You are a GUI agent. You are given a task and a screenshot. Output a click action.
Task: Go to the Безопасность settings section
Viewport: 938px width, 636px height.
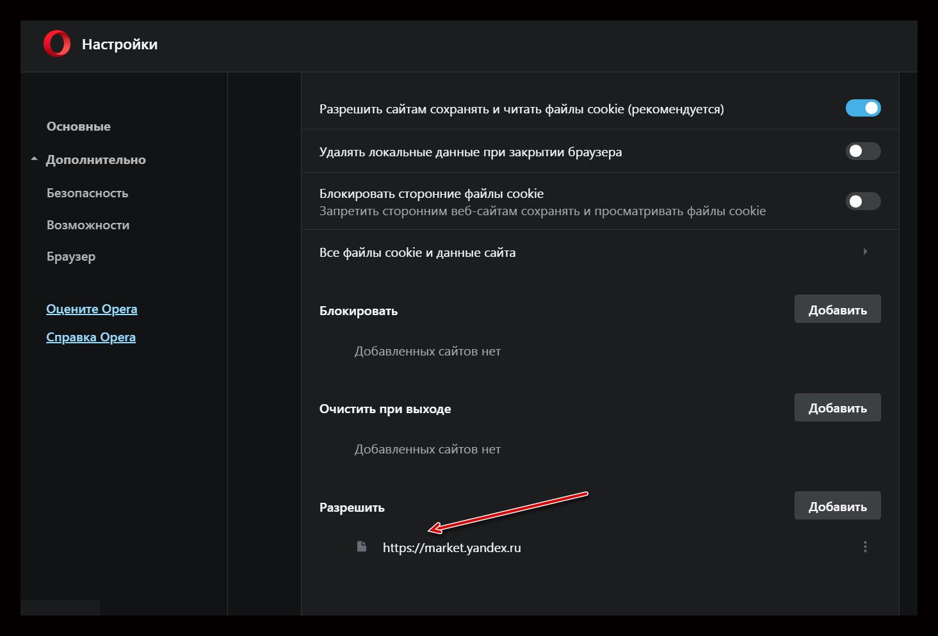point(87,193)
